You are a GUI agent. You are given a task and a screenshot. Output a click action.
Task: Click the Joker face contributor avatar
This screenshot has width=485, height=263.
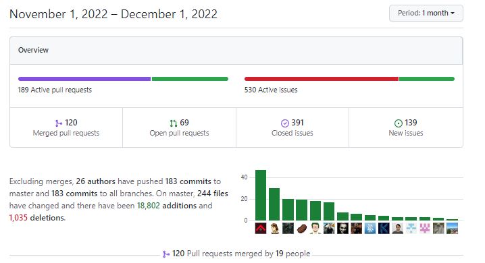point(342,229)
